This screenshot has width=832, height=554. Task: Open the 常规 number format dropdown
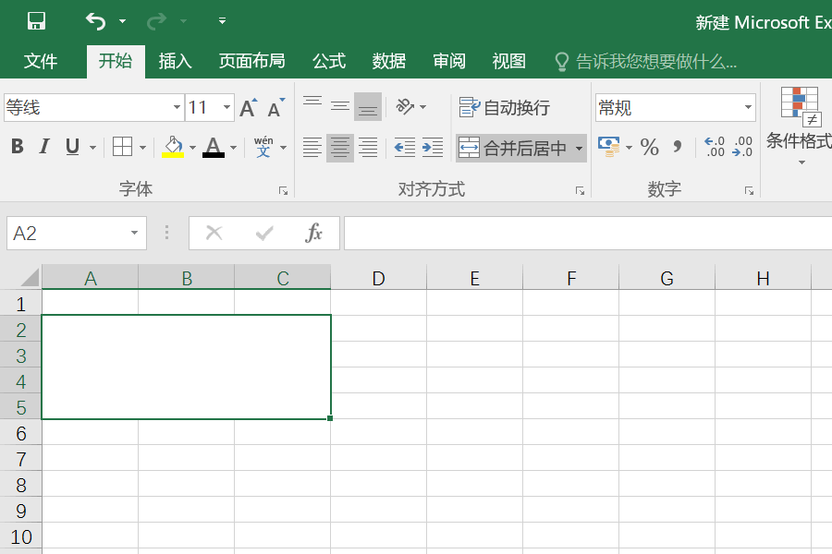click(x=748, y=107)
